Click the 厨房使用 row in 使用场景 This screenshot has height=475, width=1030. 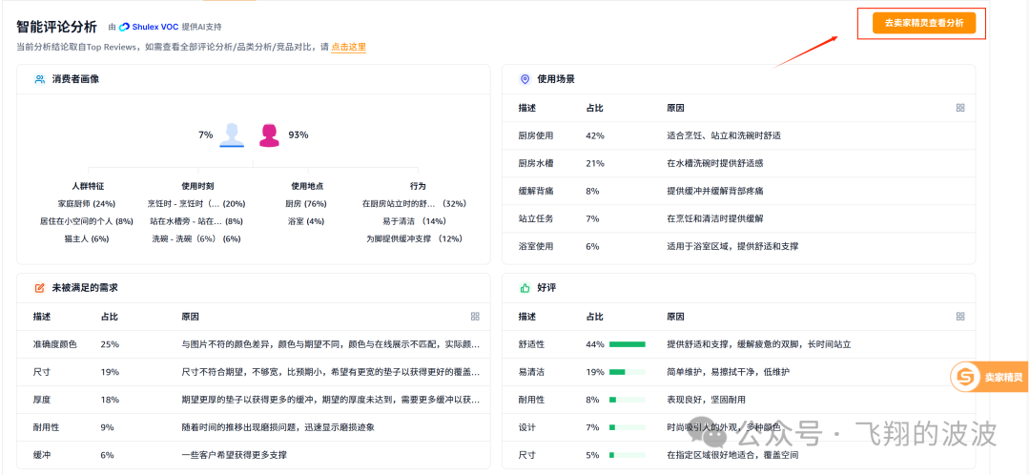[738, 135]
